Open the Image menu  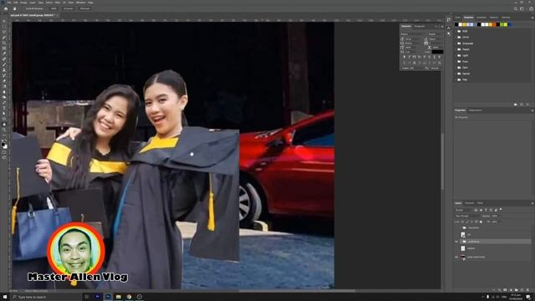pyautogui.click(x=23, y=3)
